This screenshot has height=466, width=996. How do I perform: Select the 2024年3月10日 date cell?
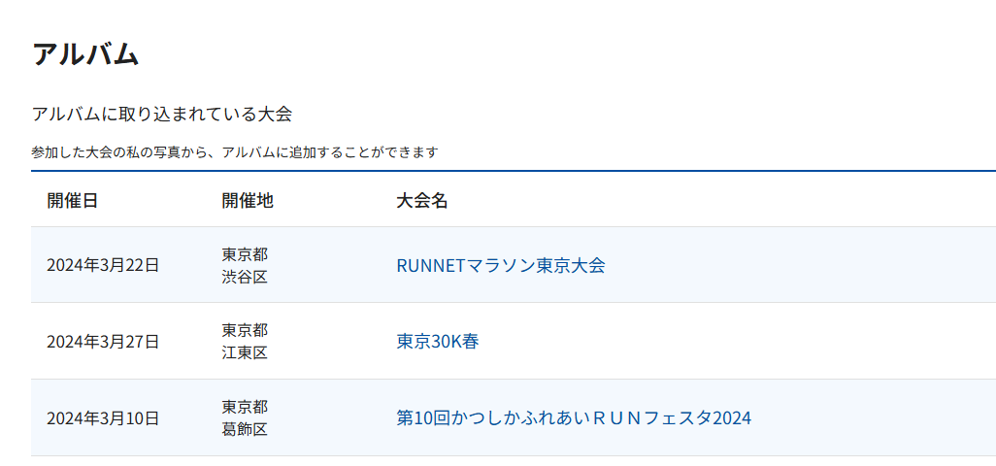102,418
